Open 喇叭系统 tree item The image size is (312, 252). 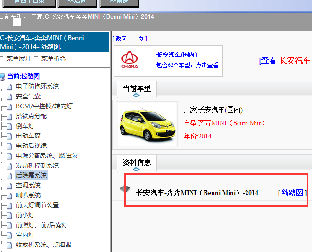[x=28, y=195]
